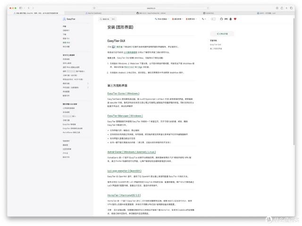Image resolution: width=302 pixels, height=226 pixels.
Task: Select the 下载 sidebar item
Action: point(64,34)
